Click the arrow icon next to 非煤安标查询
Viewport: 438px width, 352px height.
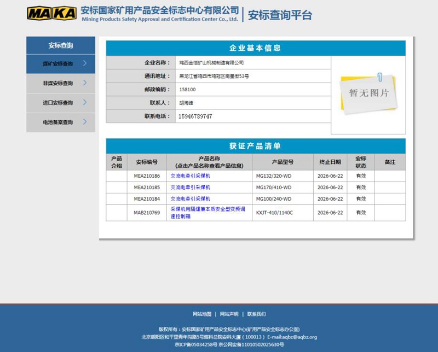pos(85,83)
